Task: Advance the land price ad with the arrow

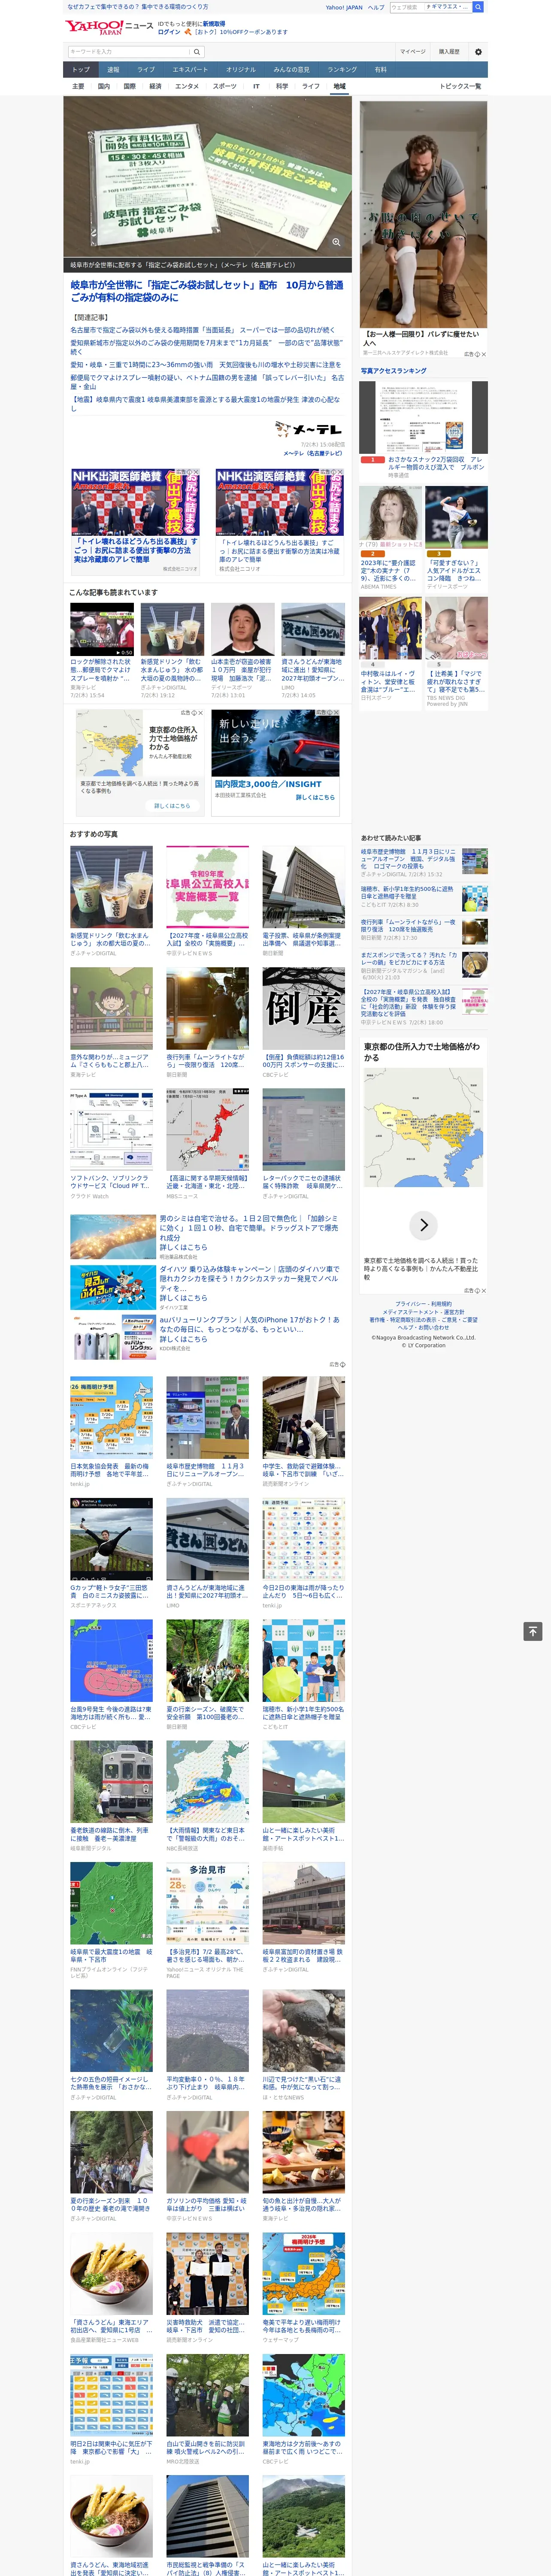Action: click(424, 1225)
